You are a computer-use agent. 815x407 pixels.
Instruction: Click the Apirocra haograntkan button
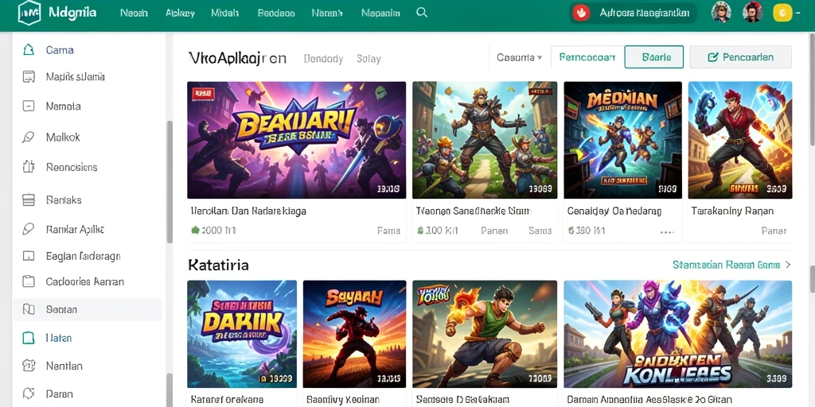coord(633,13)
